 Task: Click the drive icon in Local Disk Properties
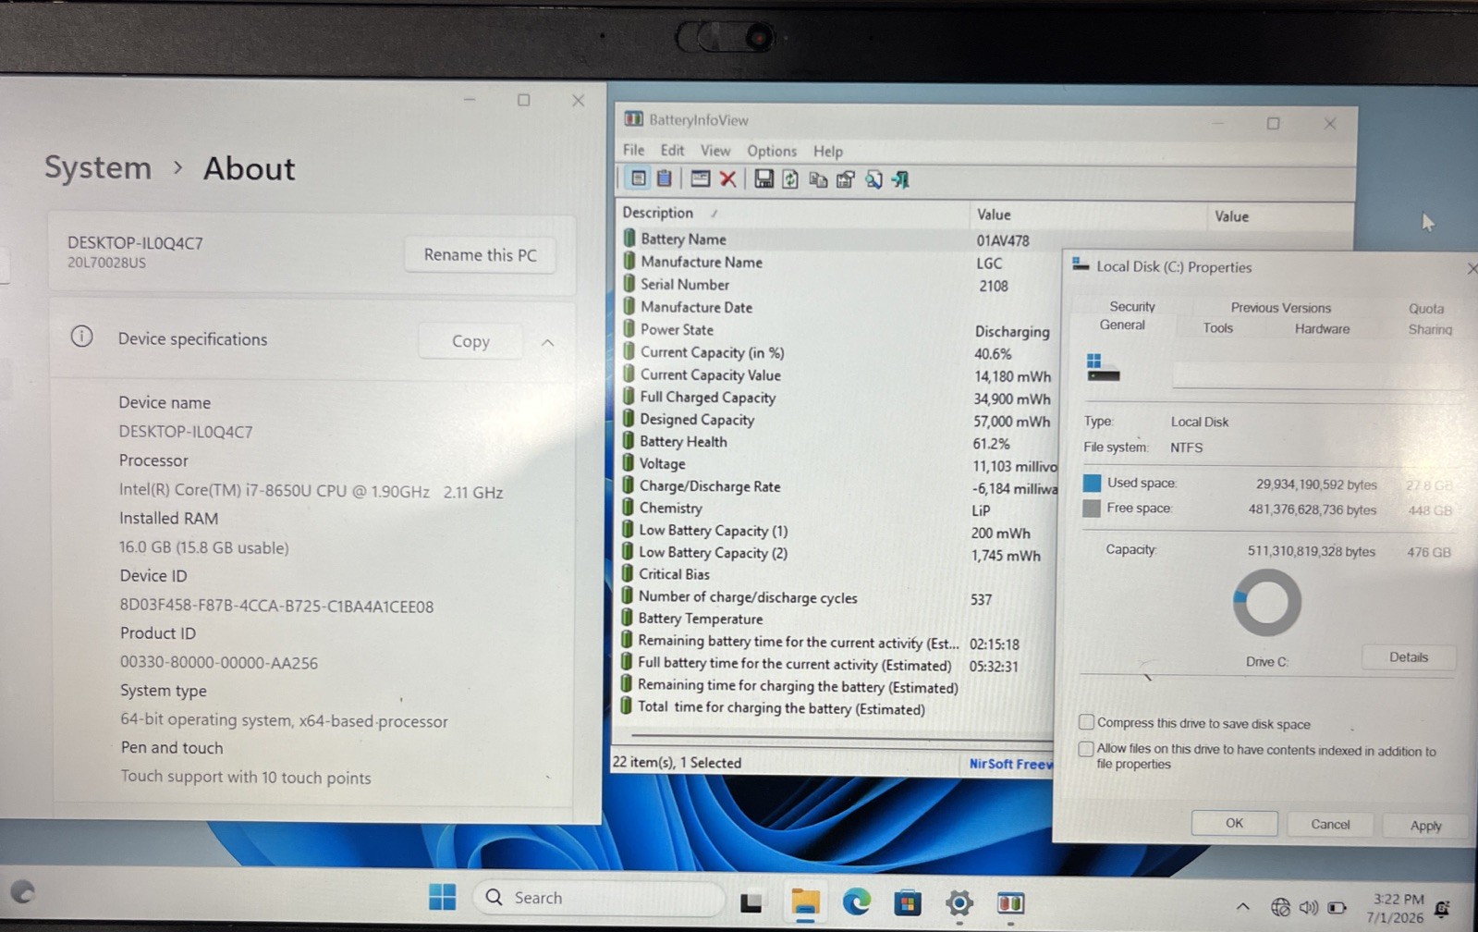point(1103,367)
